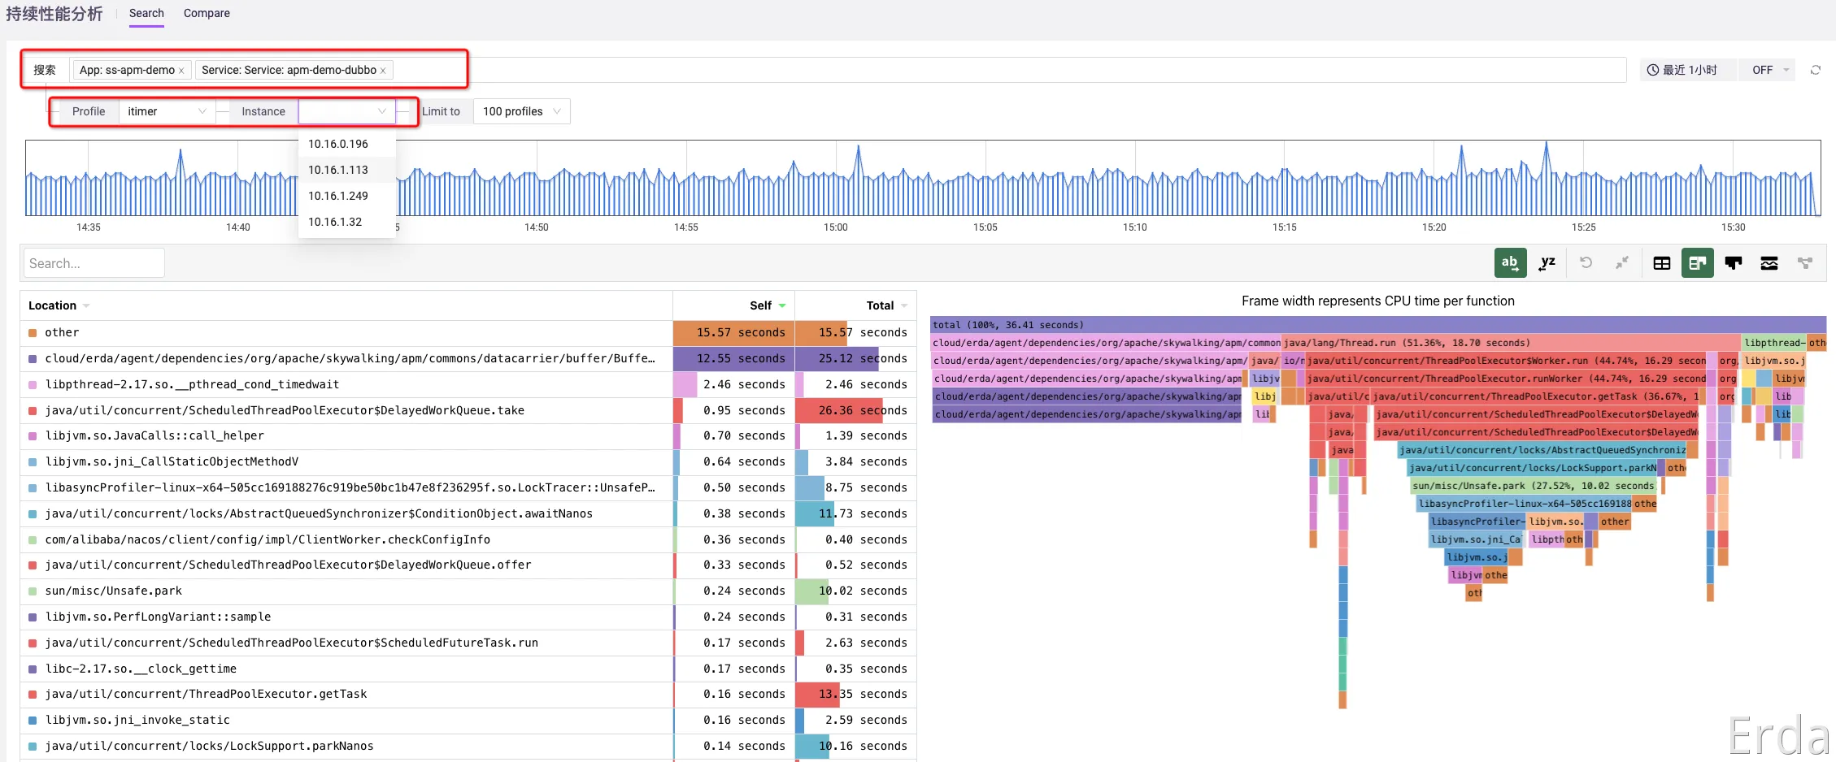Select the table and flamegraph split view
Screen dimensions: 1836x762
[x=1698, y=263]
